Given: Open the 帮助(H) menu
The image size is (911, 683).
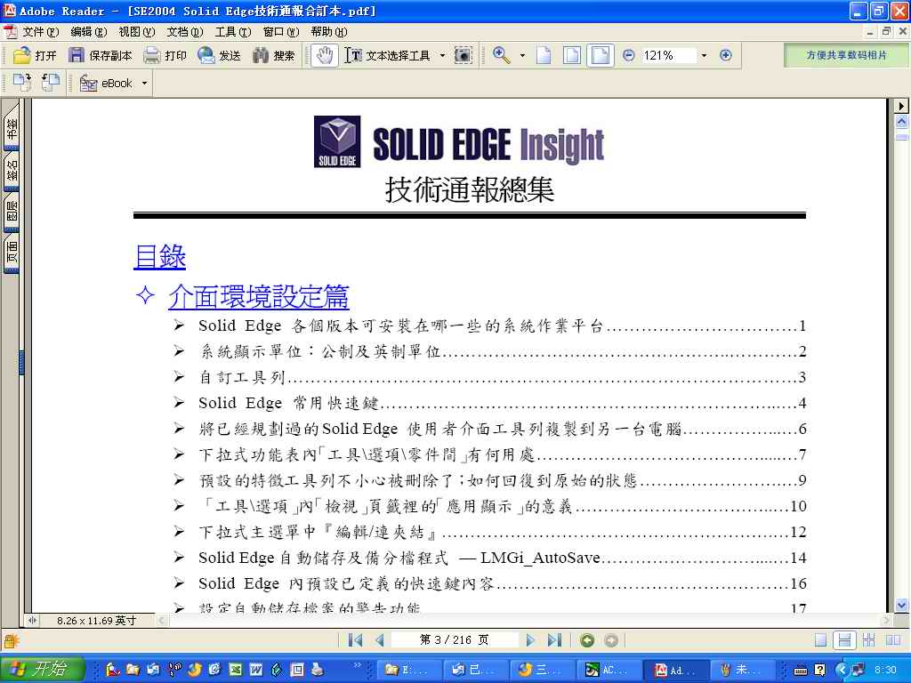Looking at the screenshot, I should coord(329,31).
